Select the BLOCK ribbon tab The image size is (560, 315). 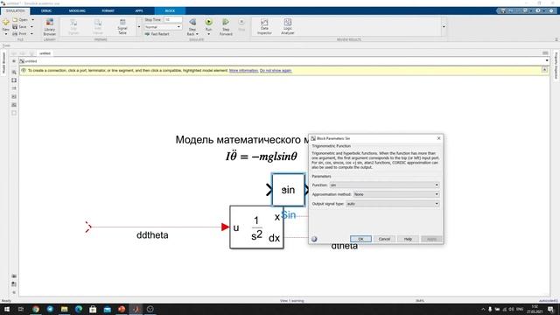(170, 10)
